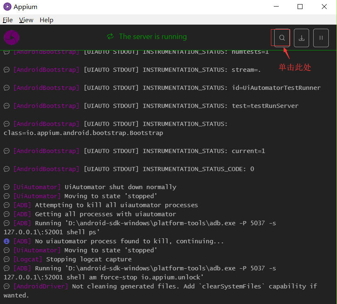This screenshot has width=337, height=304.
Task: Click 'The server is running' status text
Action: [x=153, y=37]
